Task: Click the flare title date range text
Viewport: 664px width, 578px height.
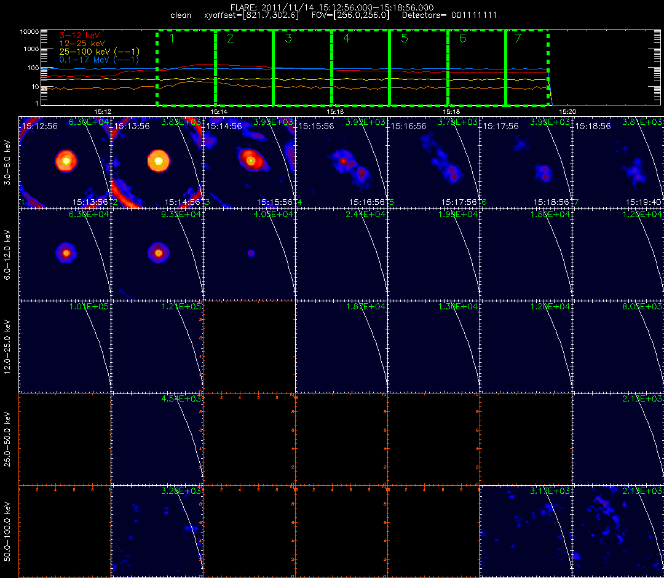Action: [x=331, y=7]
